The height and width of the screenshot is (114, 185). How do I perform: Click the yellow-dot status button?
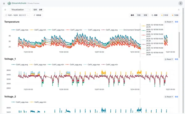[x=165, y=15]
